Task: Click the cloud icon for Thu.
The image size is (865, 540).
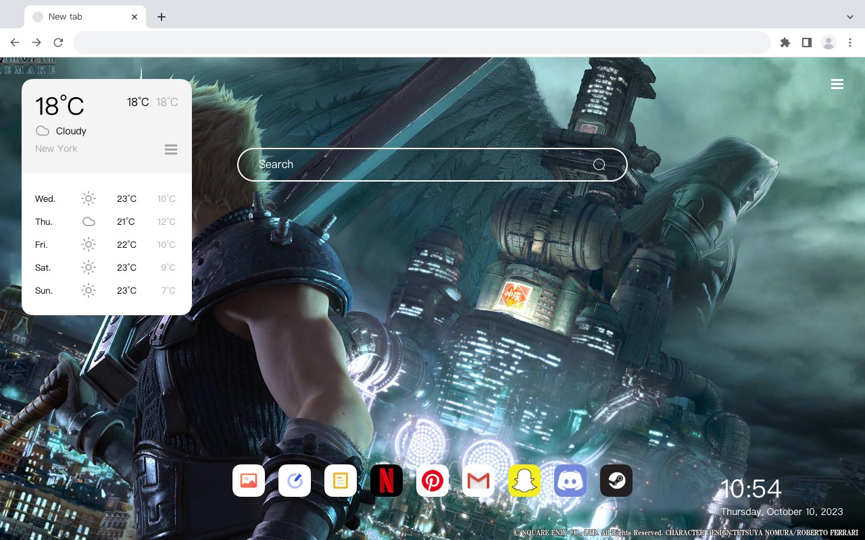Action: click(x=89, y=221)
